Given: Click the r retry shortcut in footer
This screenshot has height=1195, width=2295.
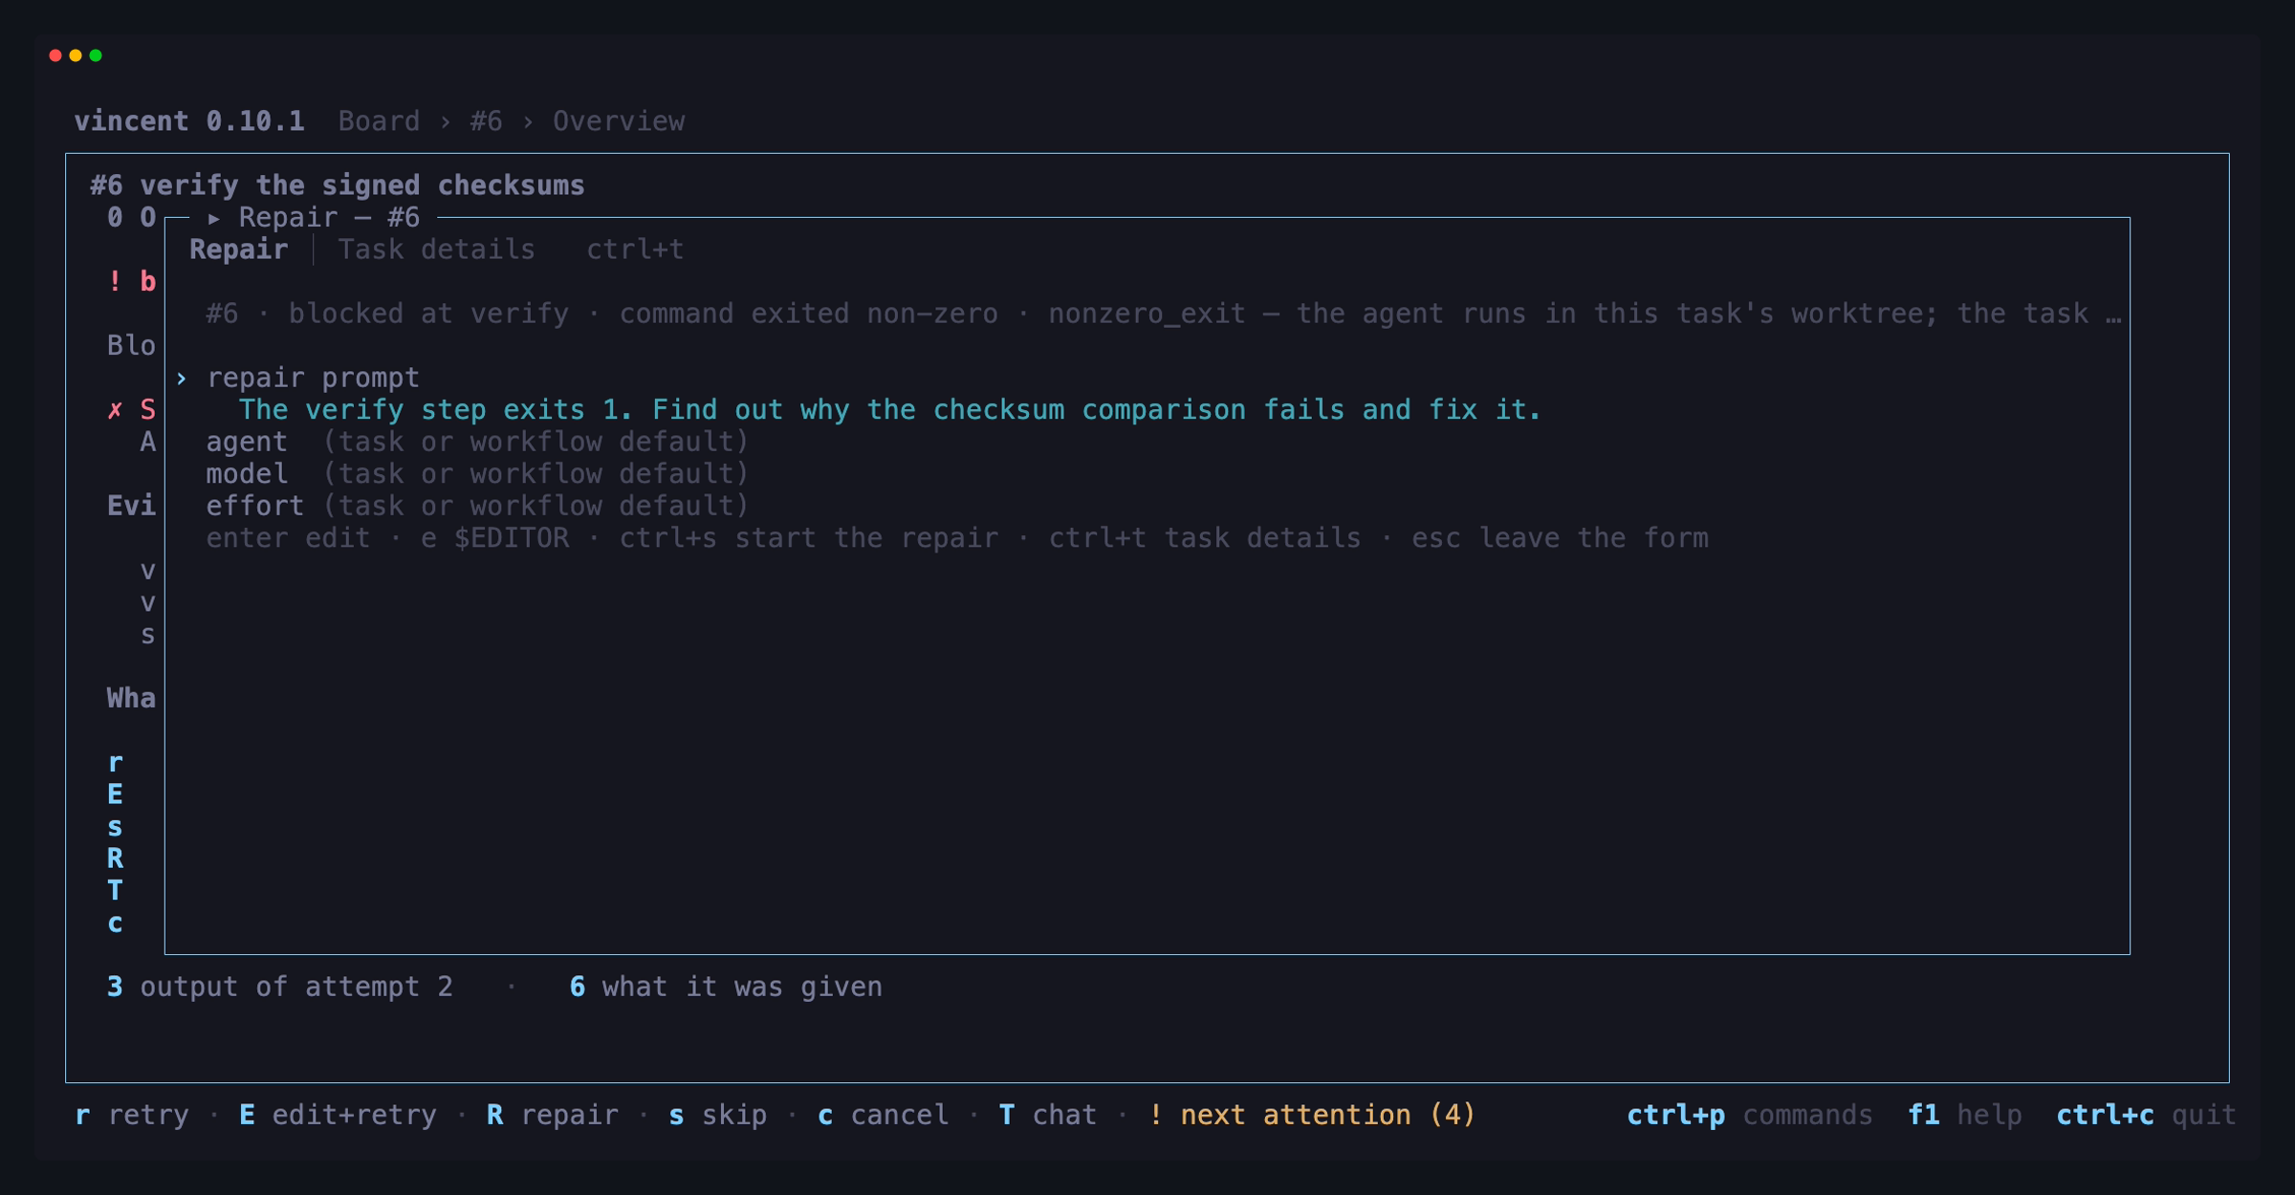Looking at the screenshot, I should 132,1115.
